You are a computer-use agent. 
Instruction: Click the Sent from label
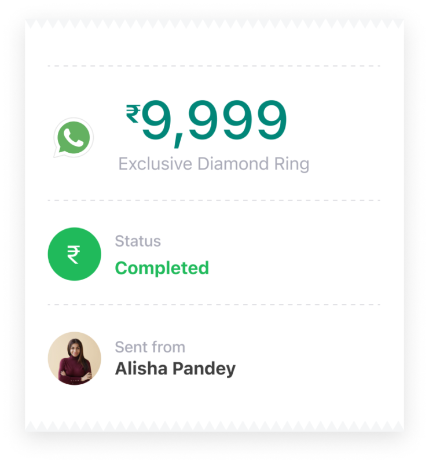(150, 347)
